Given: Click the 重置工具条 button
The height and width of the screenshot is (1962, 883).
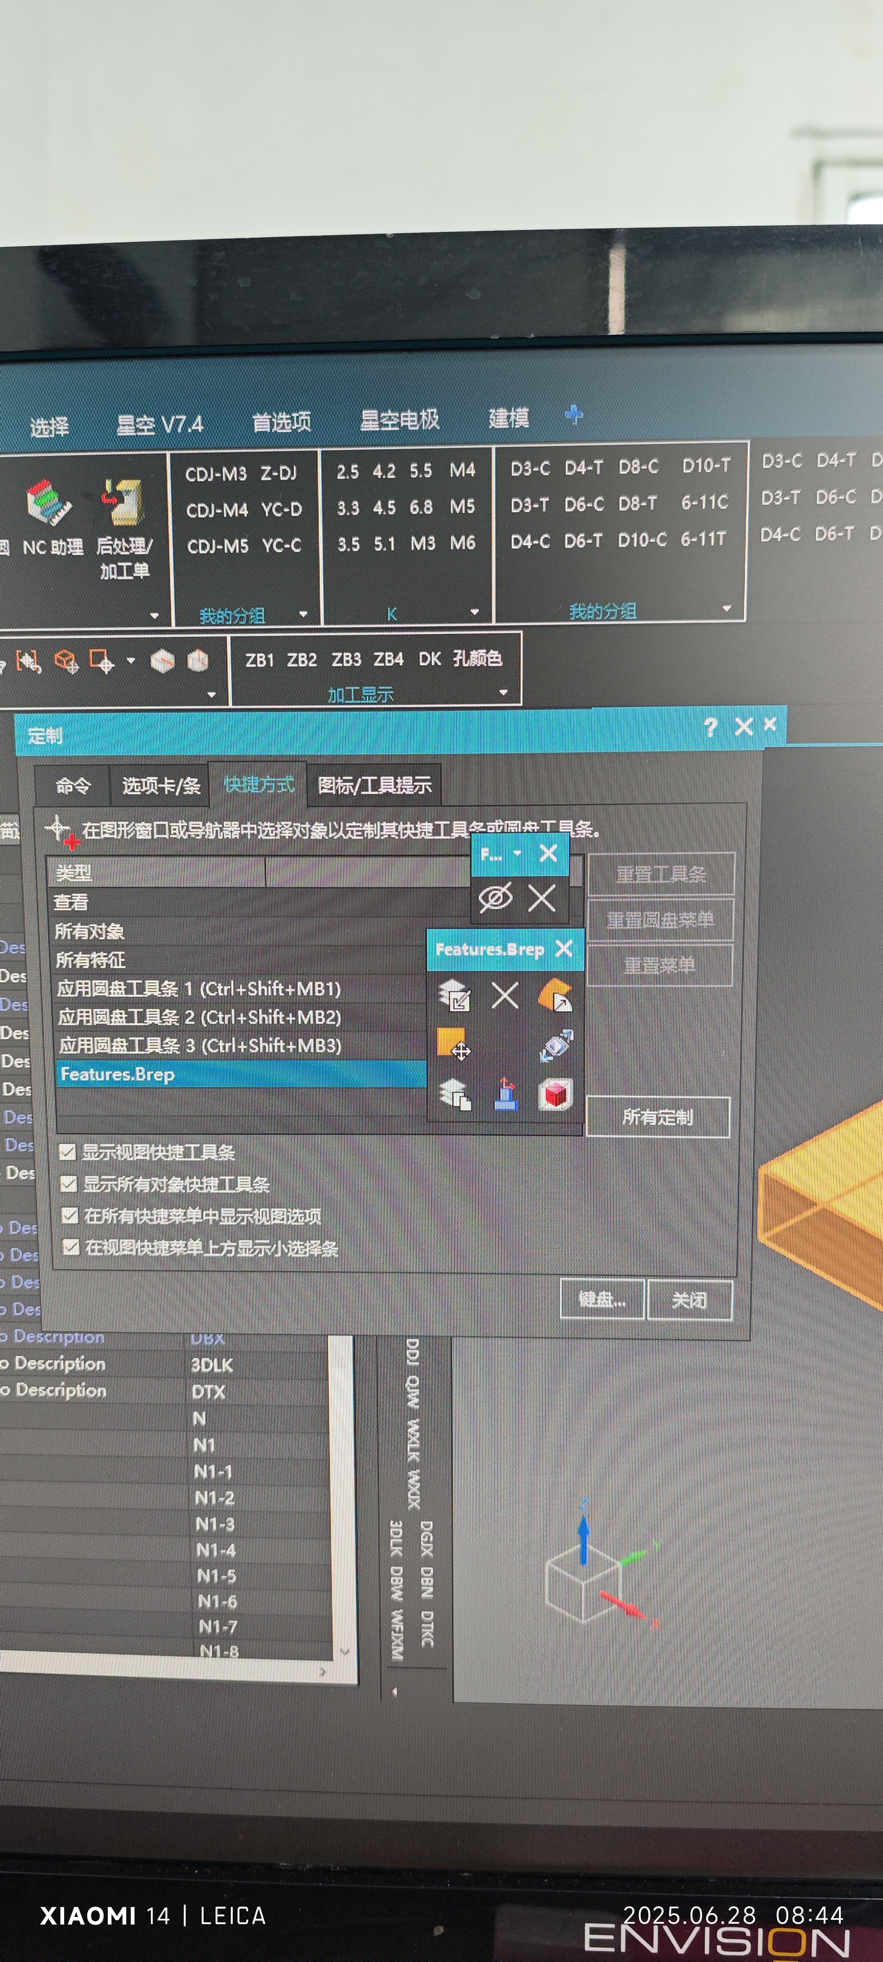Looking at the screenshot, I should [x=661, y=874].
